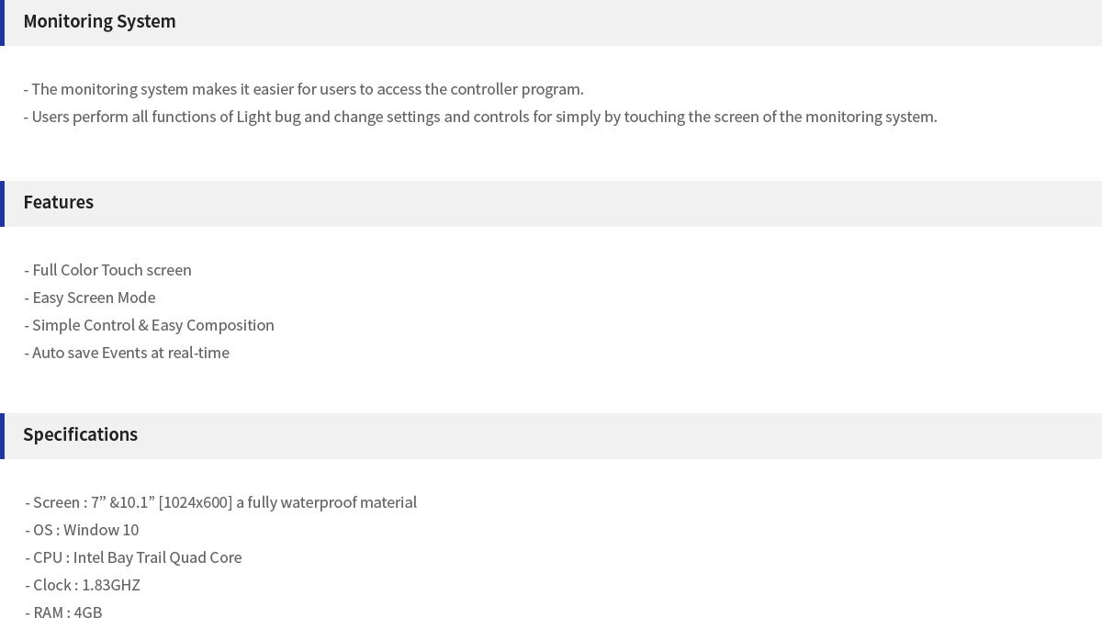Screen dimensions: 1102x618
Task: Select the Easy Screen Mode item
Action: click(x=90, y=298)
